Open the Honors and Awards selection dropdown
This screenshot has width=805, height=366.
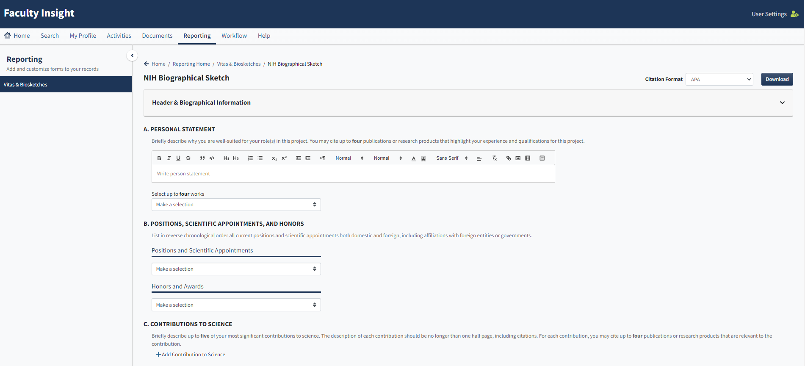pyautogui.click(x=236, y=305)
